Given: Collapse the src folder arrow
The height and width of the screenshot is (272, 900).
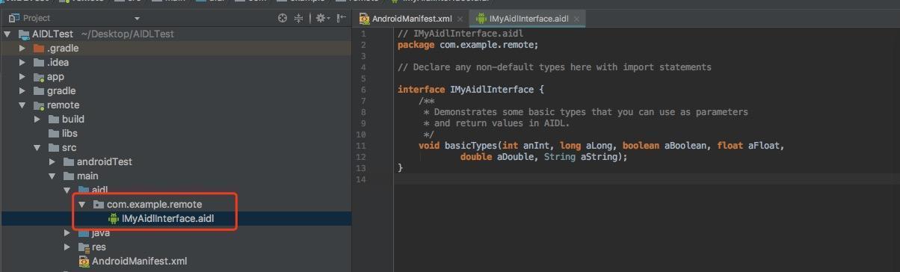Looking at the screenshot, I should 37,148.
